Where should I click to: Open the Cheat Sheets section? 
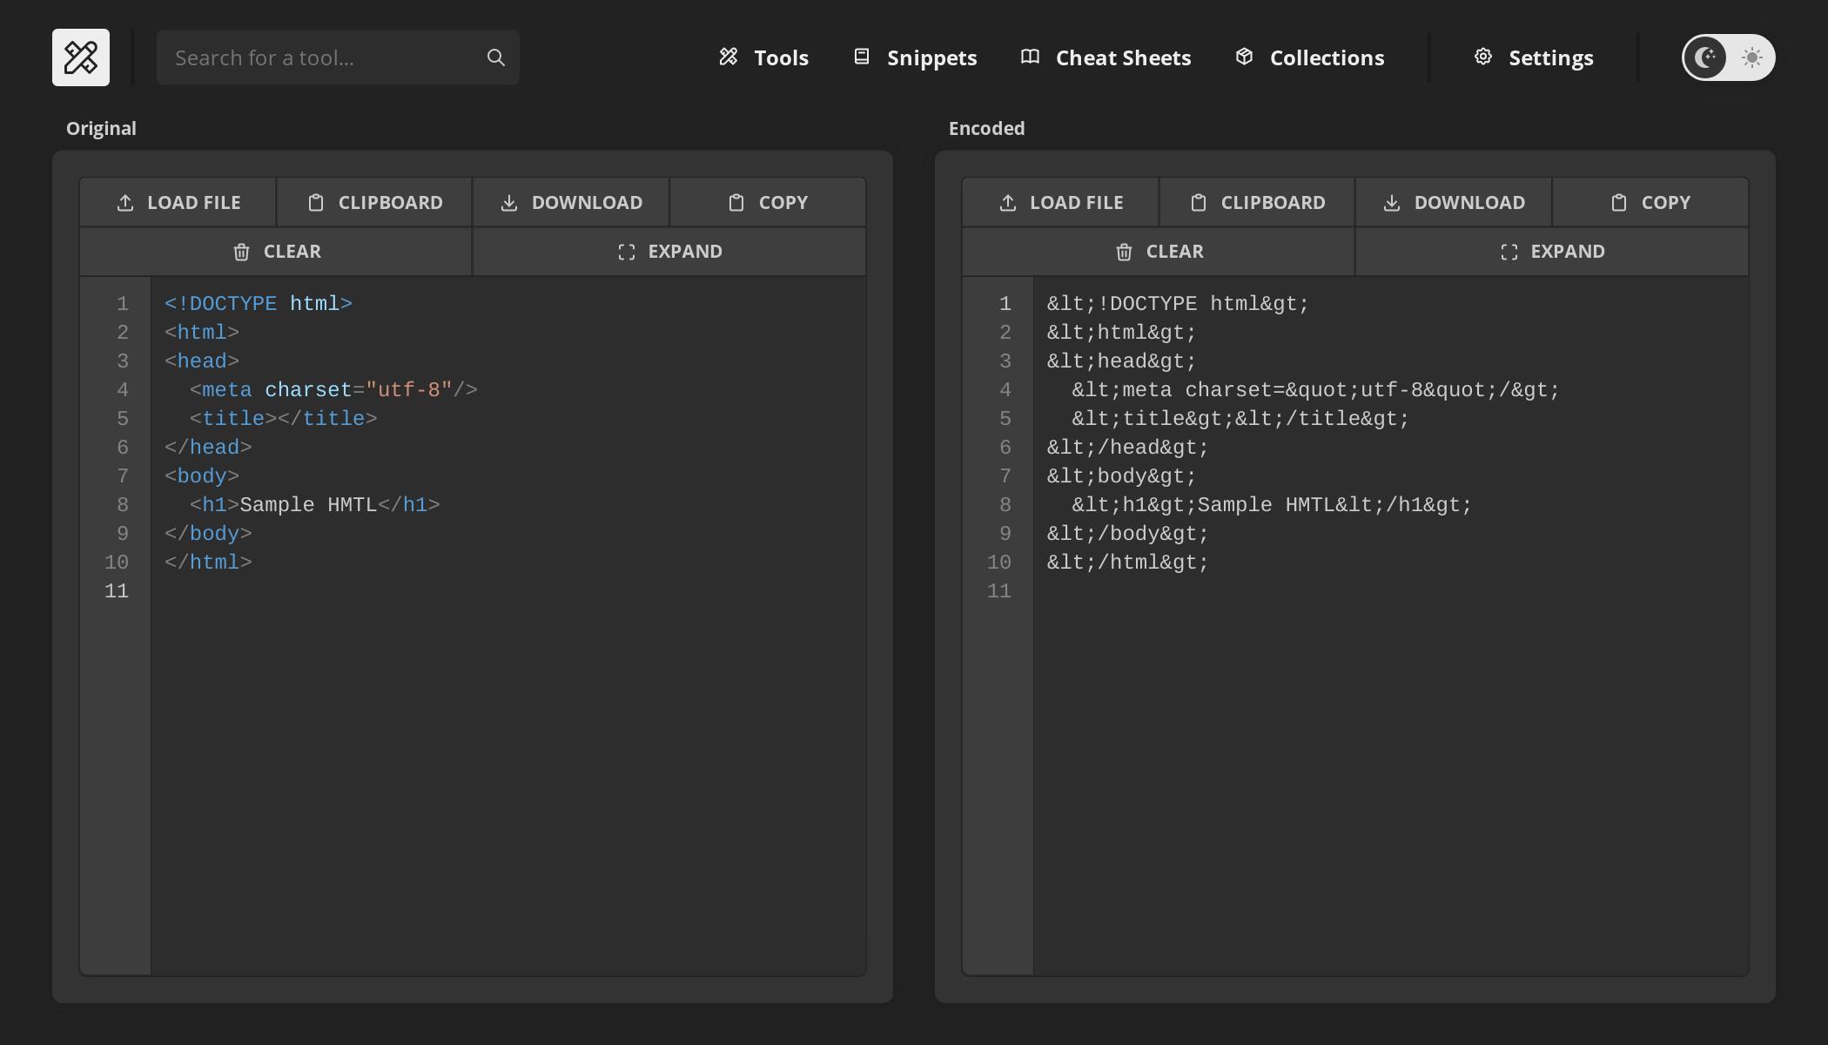click(1106, 57)
